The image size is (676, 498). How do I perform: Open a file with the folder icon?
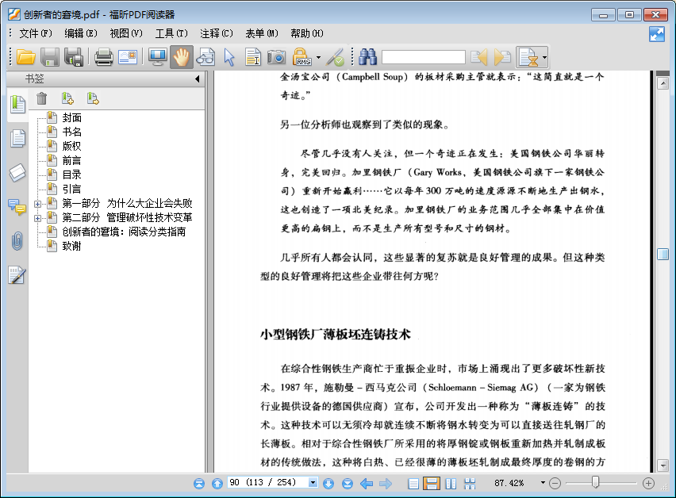point(26,57)
